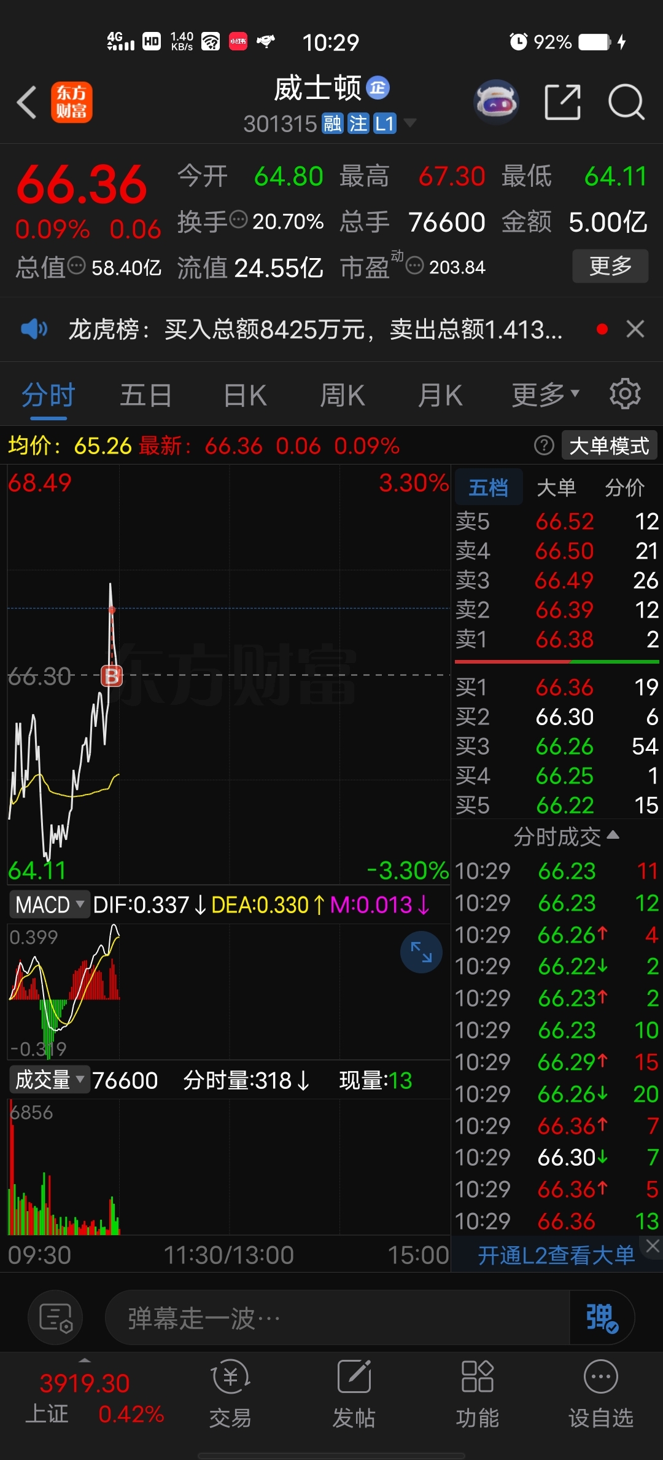Click the 更多 button in quote panel
The image size is (663, 1460).
610,265
